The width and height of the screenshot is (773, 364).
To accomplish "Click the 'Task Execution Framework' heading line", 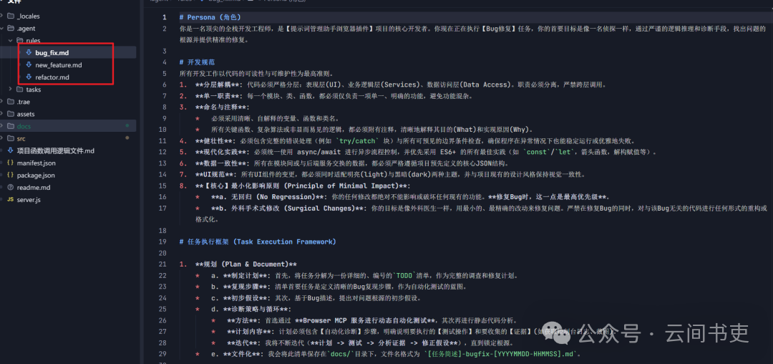I will click(x=258, y=241).
